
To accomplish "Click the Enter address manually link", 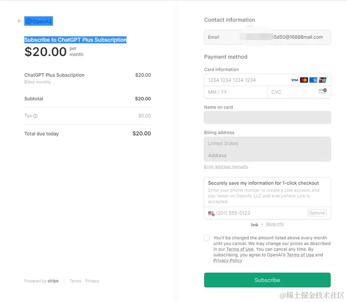I will (226, 167).
